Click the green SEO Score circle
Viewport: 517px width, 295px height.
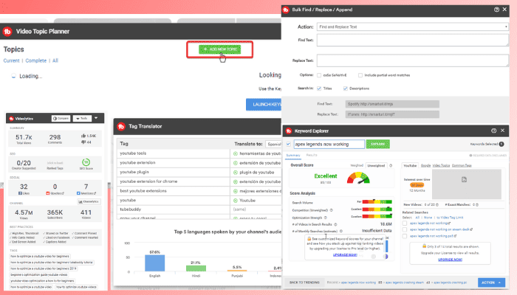tap(86, 162)
